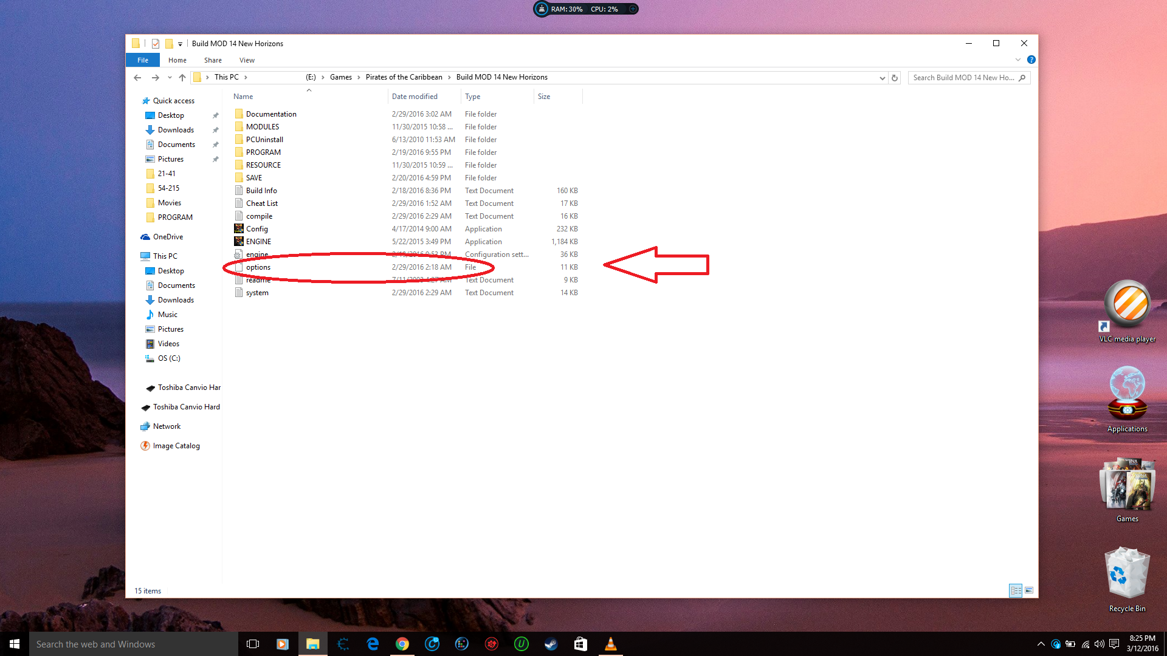
Task: Switch to large icons view button
Action: click(x=1029, y=590)
